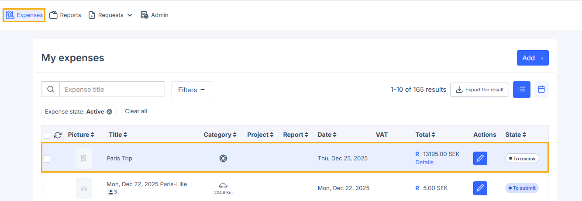Image resolution: width=582 pixels, height=201 pixels.
Task: Open Details link for Paris Trip
Action: pos(424,163)
